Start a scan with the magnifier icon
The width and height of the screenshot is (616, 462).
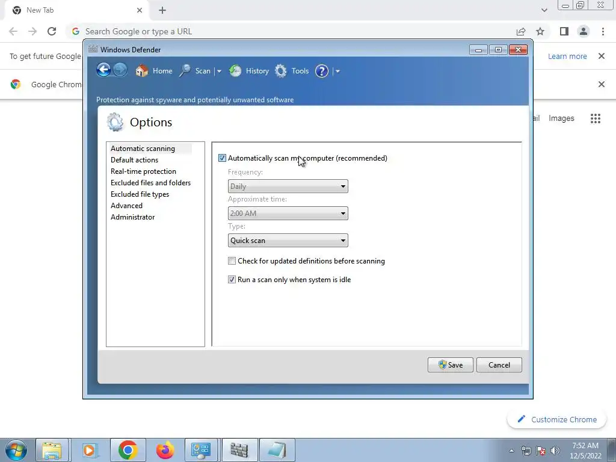pos(185,71)
